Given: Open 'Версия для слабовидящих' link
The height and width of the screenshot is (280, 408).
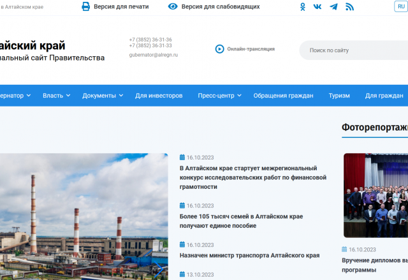Looking at the screenshot, I should [x=221, y=6].
